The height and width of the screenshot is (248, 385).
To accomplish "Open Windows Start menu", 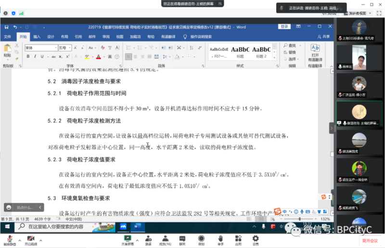I will click(x=7, y=227).
